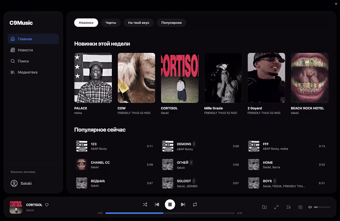Screen dimensions: 340x221
Task: Click the CORTISOL title in the player bar
Action: tap(34, 205)
